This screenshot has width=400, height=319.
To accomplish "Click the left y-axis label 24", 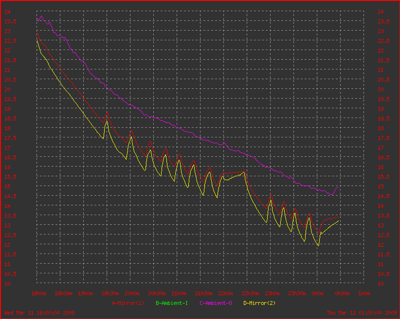I will [x=7, y=12].
